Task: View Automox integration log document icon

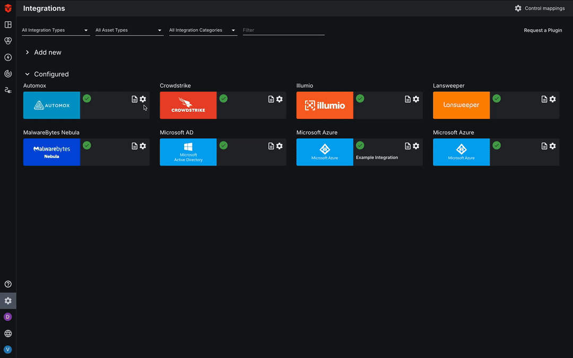Action: click(134, 99)
